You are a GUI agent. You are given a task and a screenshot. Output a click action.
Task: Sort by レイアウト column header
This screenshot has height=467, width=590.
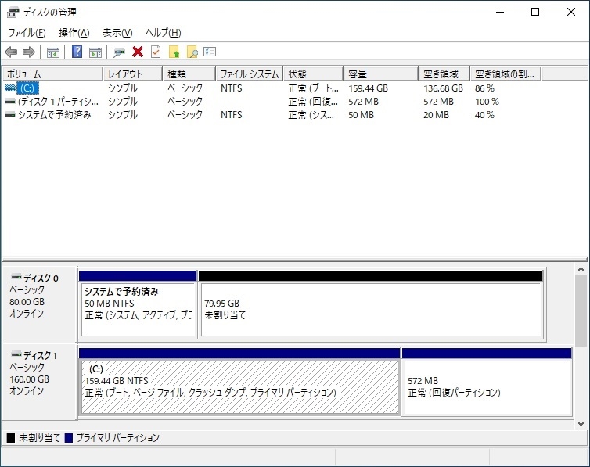pos(133,74)
